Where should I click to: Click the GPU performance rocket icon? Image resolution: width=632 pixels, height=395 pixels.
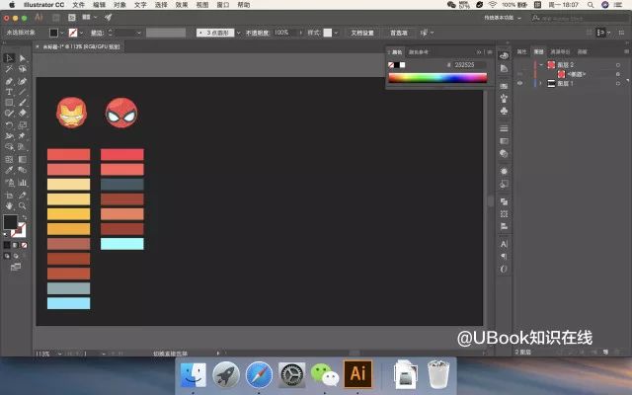click(108, 18)
